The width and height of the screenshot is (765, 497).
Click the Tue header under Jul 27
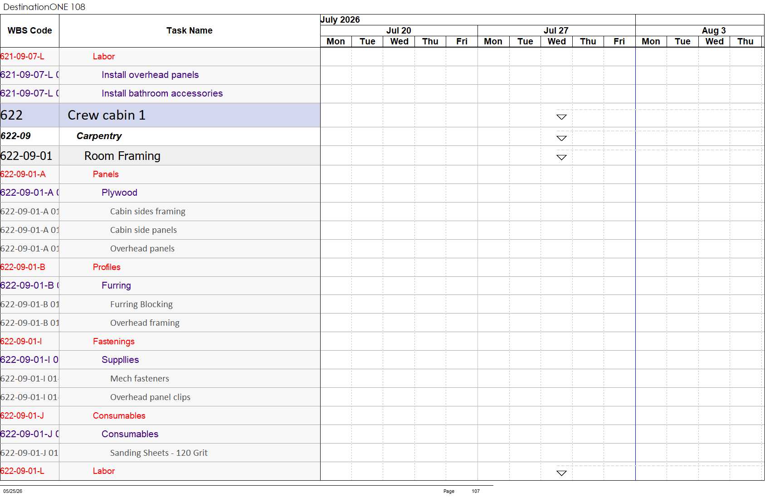click(525, 41)
